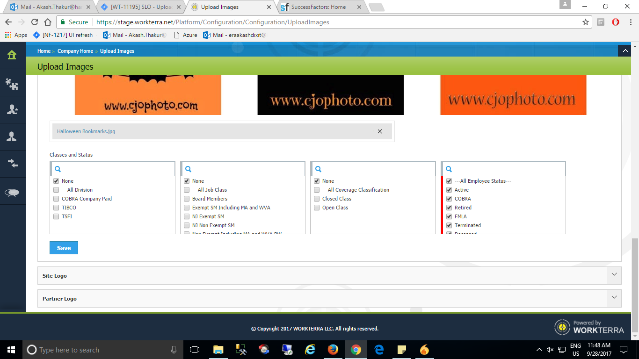Open the people sidebar icon
This screenshot has width=639, height=359.
pos(12,136)
